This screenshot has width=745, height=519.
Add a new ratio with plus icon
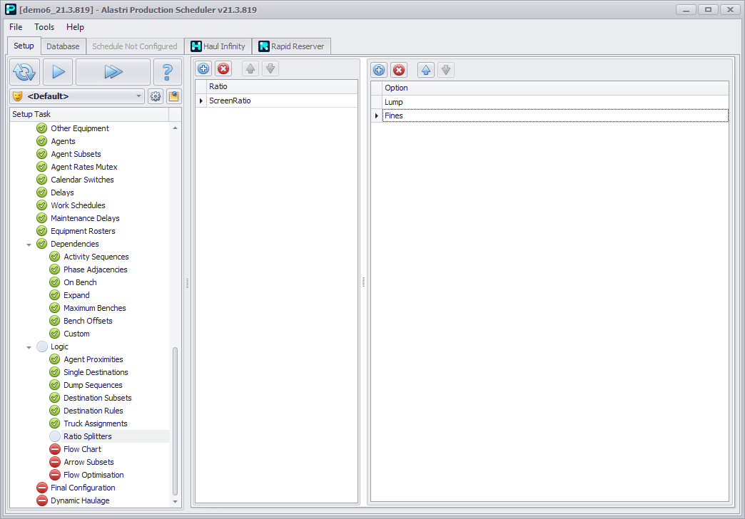(203, 69)
